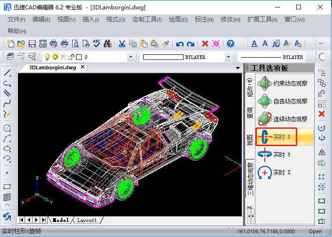Redo action with the blue arrow
This screenshot has width=332, height=237.
[191, 44]
